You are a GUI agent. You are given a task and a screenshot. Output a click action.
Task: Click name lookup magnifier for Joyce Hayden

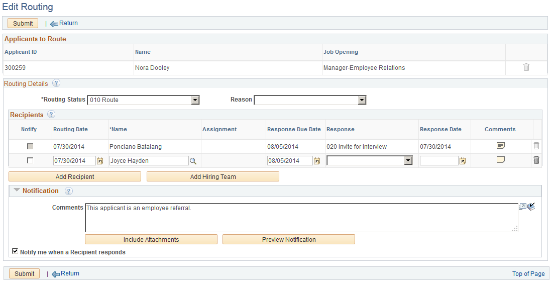pos(193,161)
